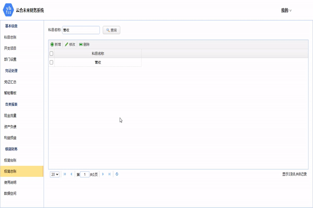Go to the next page arrow
Screen dimensions: 313x208
tap(103, 174)
